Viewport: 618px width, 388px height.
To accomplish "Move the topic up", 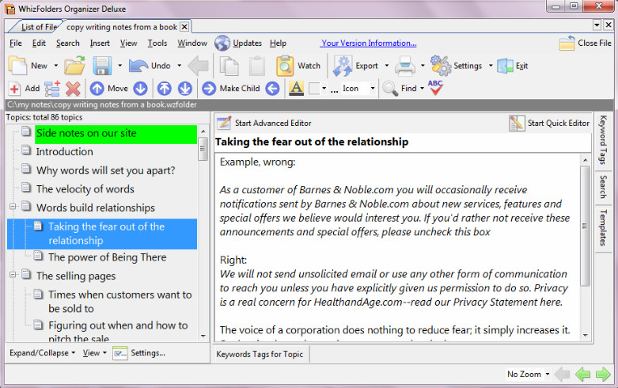I will coord(97,89).
